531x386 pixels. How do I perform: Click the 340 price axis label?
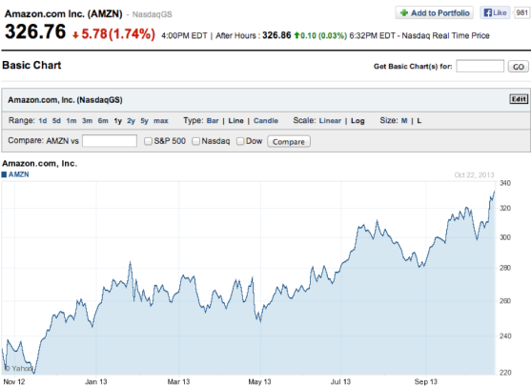(x=505, y=183)
